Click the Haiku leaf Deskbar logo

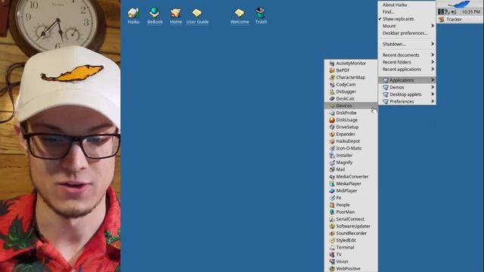click(460, 4)
